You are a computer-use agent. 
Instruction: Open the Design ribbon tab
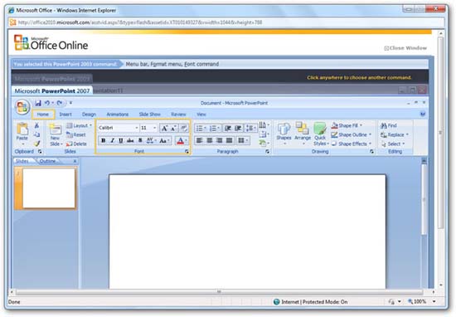point(89,115)
